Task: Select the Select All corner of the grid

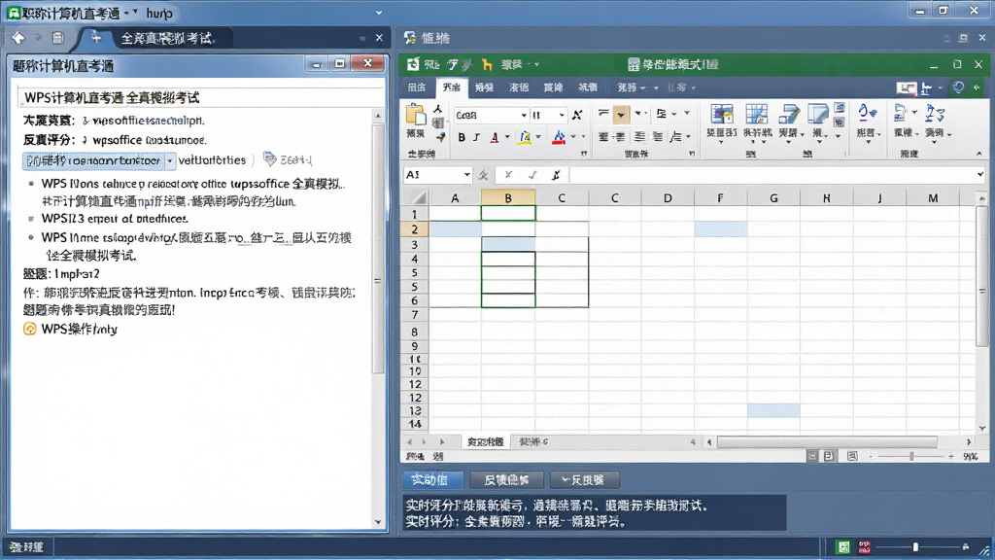Action: point(416,197)
